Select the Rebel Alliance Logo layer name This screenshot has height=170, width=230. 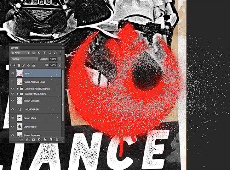pos(34,82)
